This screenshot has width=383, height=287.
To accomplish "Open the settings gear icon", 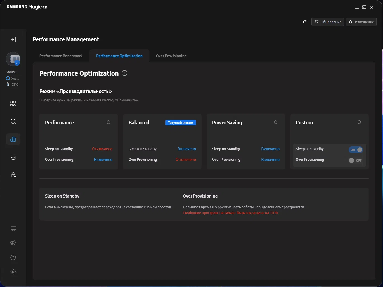I will [x=13, y=272].
